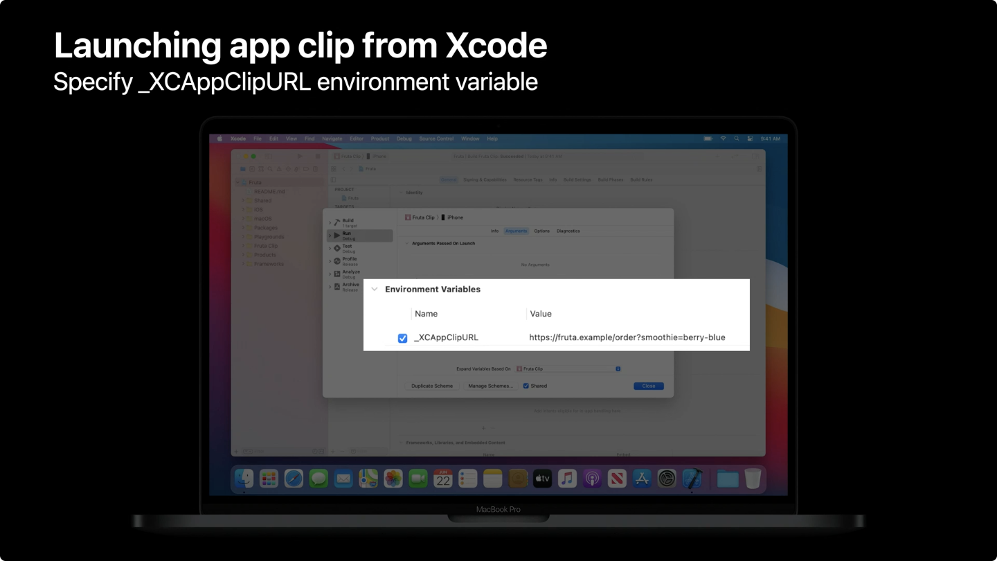
Task: Select Fruta Clip in the scheme breadcrumb
Action: tap(420, 217)
